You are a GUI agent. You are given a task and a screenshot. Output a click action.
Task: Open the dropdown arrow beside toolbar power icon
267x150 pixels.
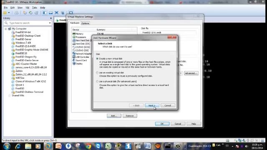tap(9, 13)
